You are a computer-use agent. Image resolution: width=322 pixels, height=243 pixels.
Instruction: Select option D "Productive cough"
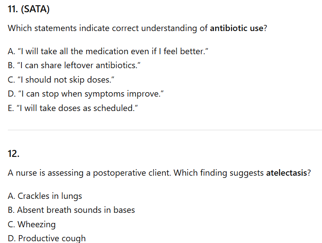point(47,238)
